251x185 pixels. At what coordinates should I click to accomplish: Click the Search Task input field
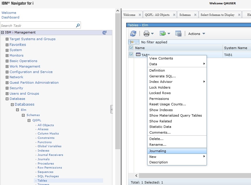pyautogui.click(x=38, y=25)
